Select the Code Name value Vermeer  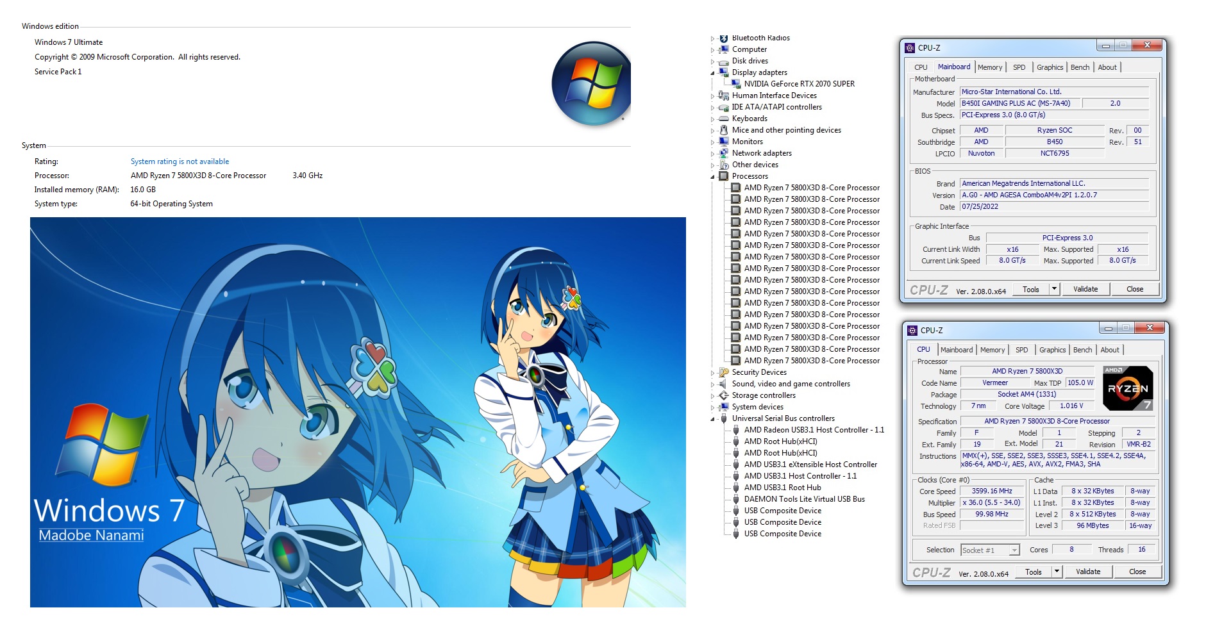tap(995, 383)
